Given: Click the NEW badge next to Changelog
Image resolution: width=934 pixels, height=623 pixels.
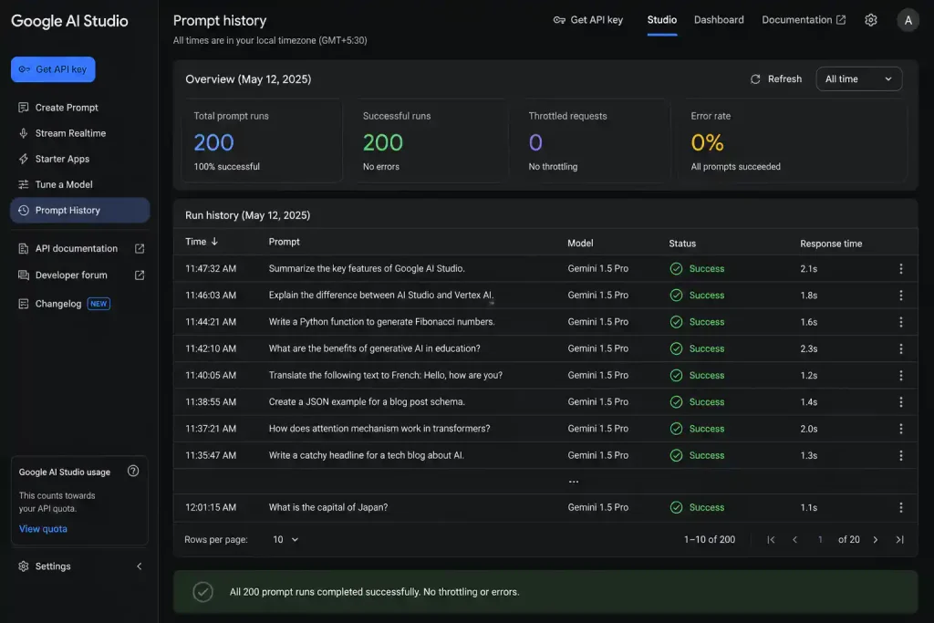Looking at the screenshot, I should coord(99,304).
